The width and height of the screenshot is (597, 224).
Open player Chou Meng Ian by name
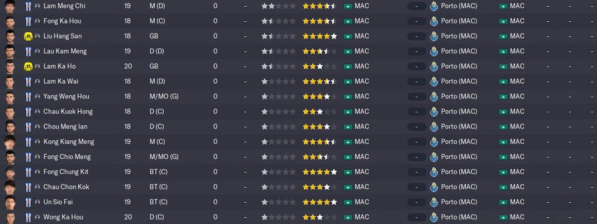click(x=65, y=127)
